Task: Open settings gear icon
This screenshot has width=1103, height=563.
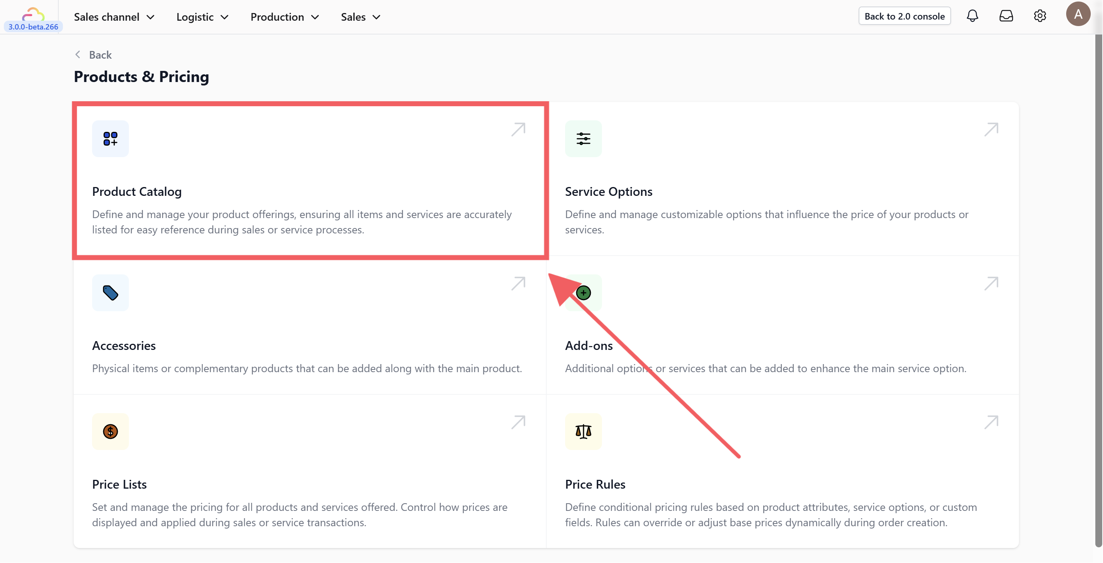Action: click(x=1040, y=16)
